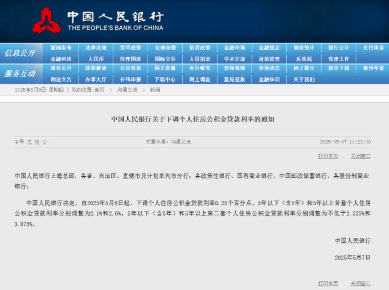Open 反洗钱 menu item
The width and height of the screenshot is (389, 290).
tap(304, 59)
